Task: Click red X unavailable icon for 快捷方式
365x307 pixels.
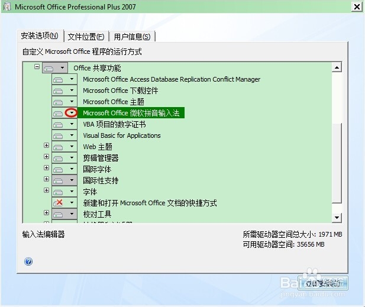Action: click(x=58, y=202)
